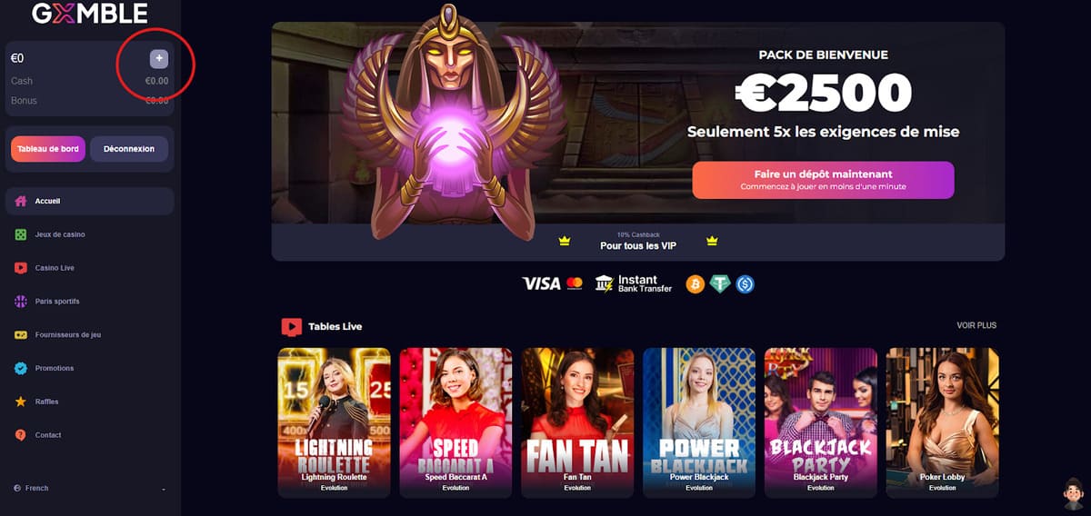The image size is (1091, 516).
Task: Click the blue Promotions badge icon
Action: pos(21,368)
